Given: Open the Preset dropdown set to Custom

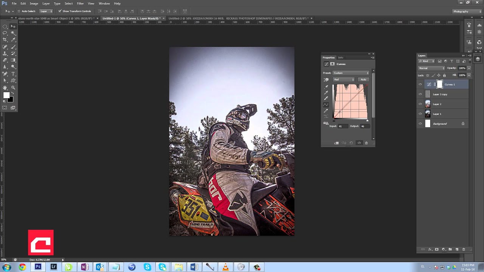Looking at the screenshot, I should click(351, 73).
